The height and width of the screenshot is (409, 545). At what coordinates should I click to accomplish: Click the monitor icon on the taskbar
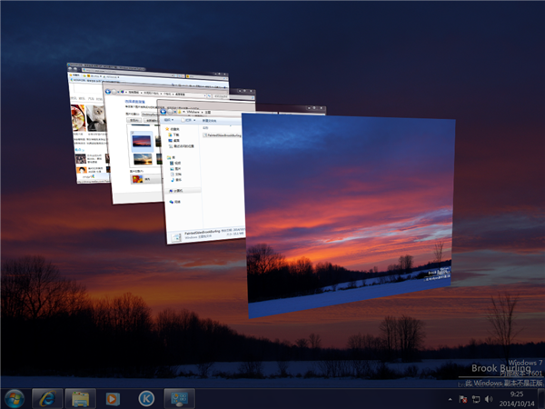179,397
